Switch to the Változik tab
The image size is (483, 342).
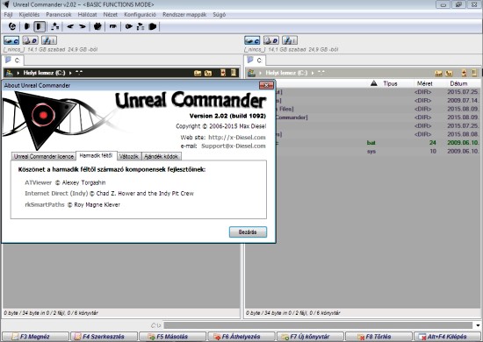[129, 156]
